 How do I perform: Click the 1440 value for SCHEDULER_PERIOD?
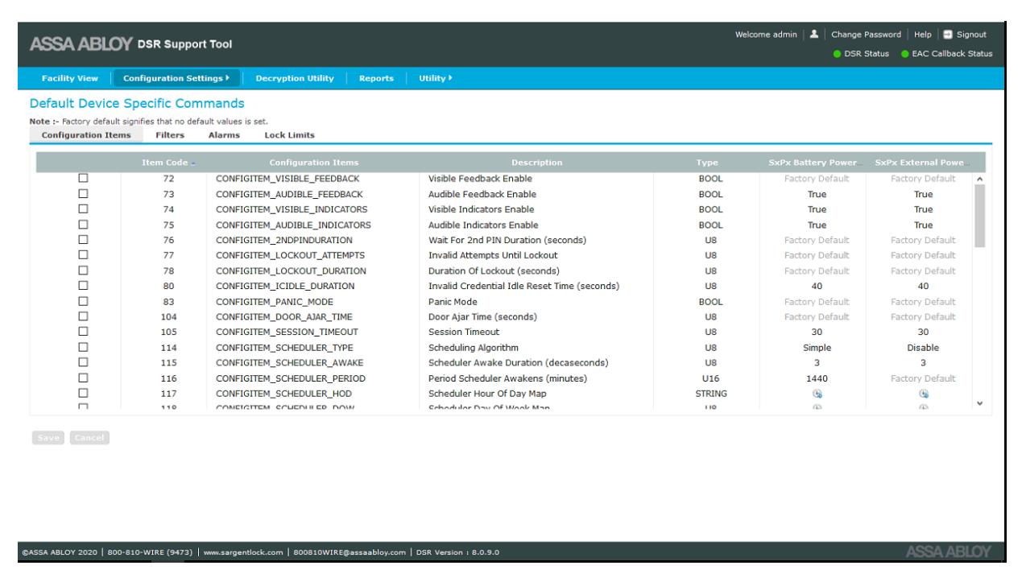coord(816,378)
